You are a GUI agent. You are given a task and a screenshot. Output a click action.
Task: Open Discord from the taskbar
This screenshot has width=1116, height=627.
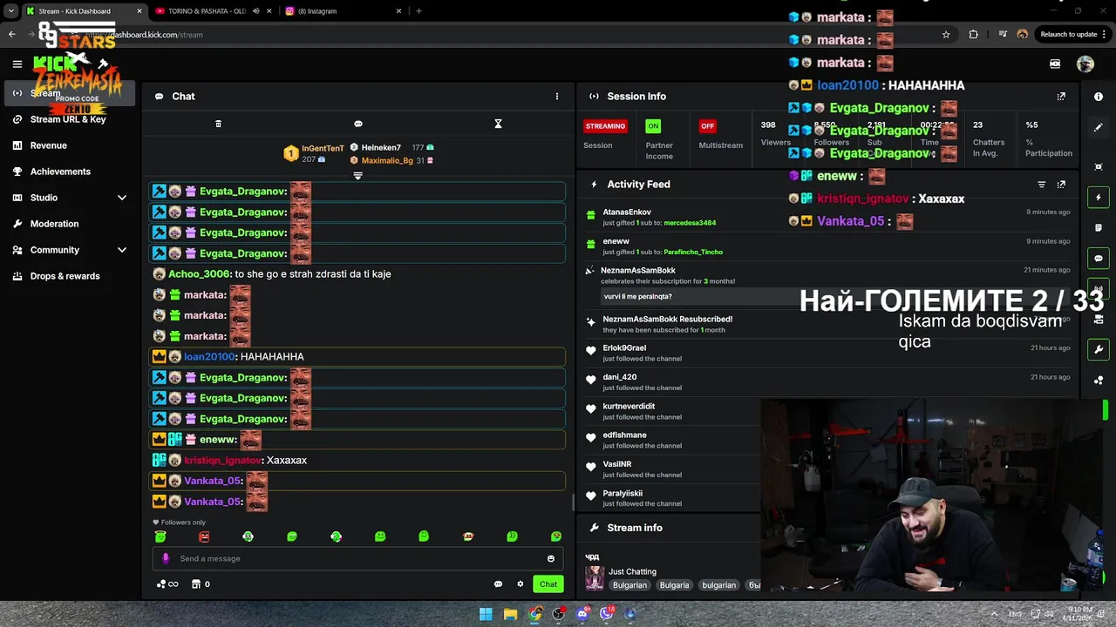[x=582, y=614]
